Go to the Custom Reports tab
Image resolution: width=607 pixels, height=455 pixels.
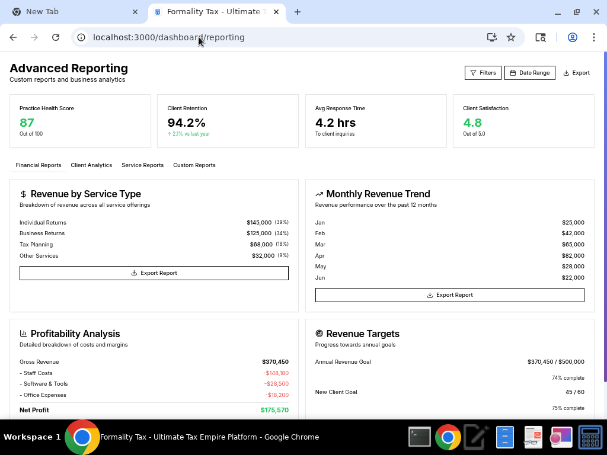click(x=194, y=165)
